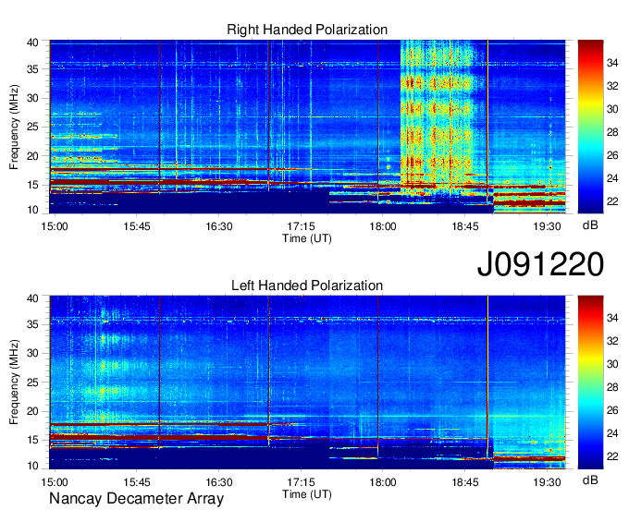Image resolution: width=629 pixels, height=510 pixels.
Task: Click the '22' value on the Left Handed color bar
Action: [x=612, y=456]
